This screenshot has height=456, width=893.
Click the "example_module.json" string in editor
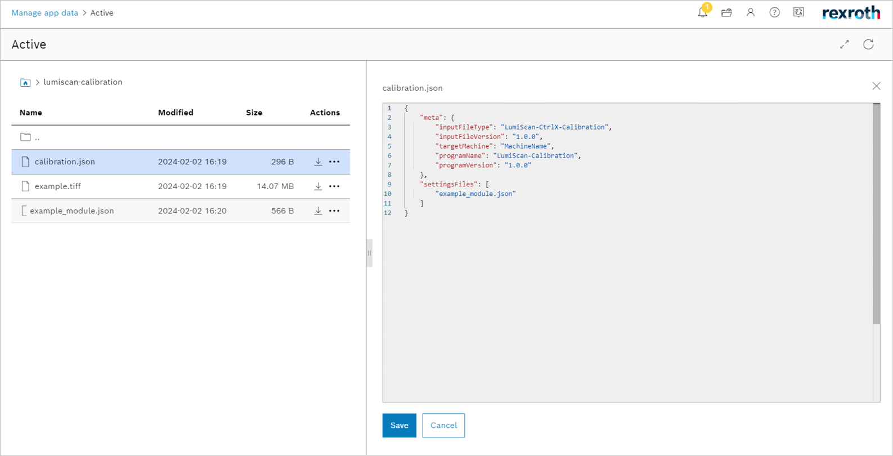[x=475, y=194]
